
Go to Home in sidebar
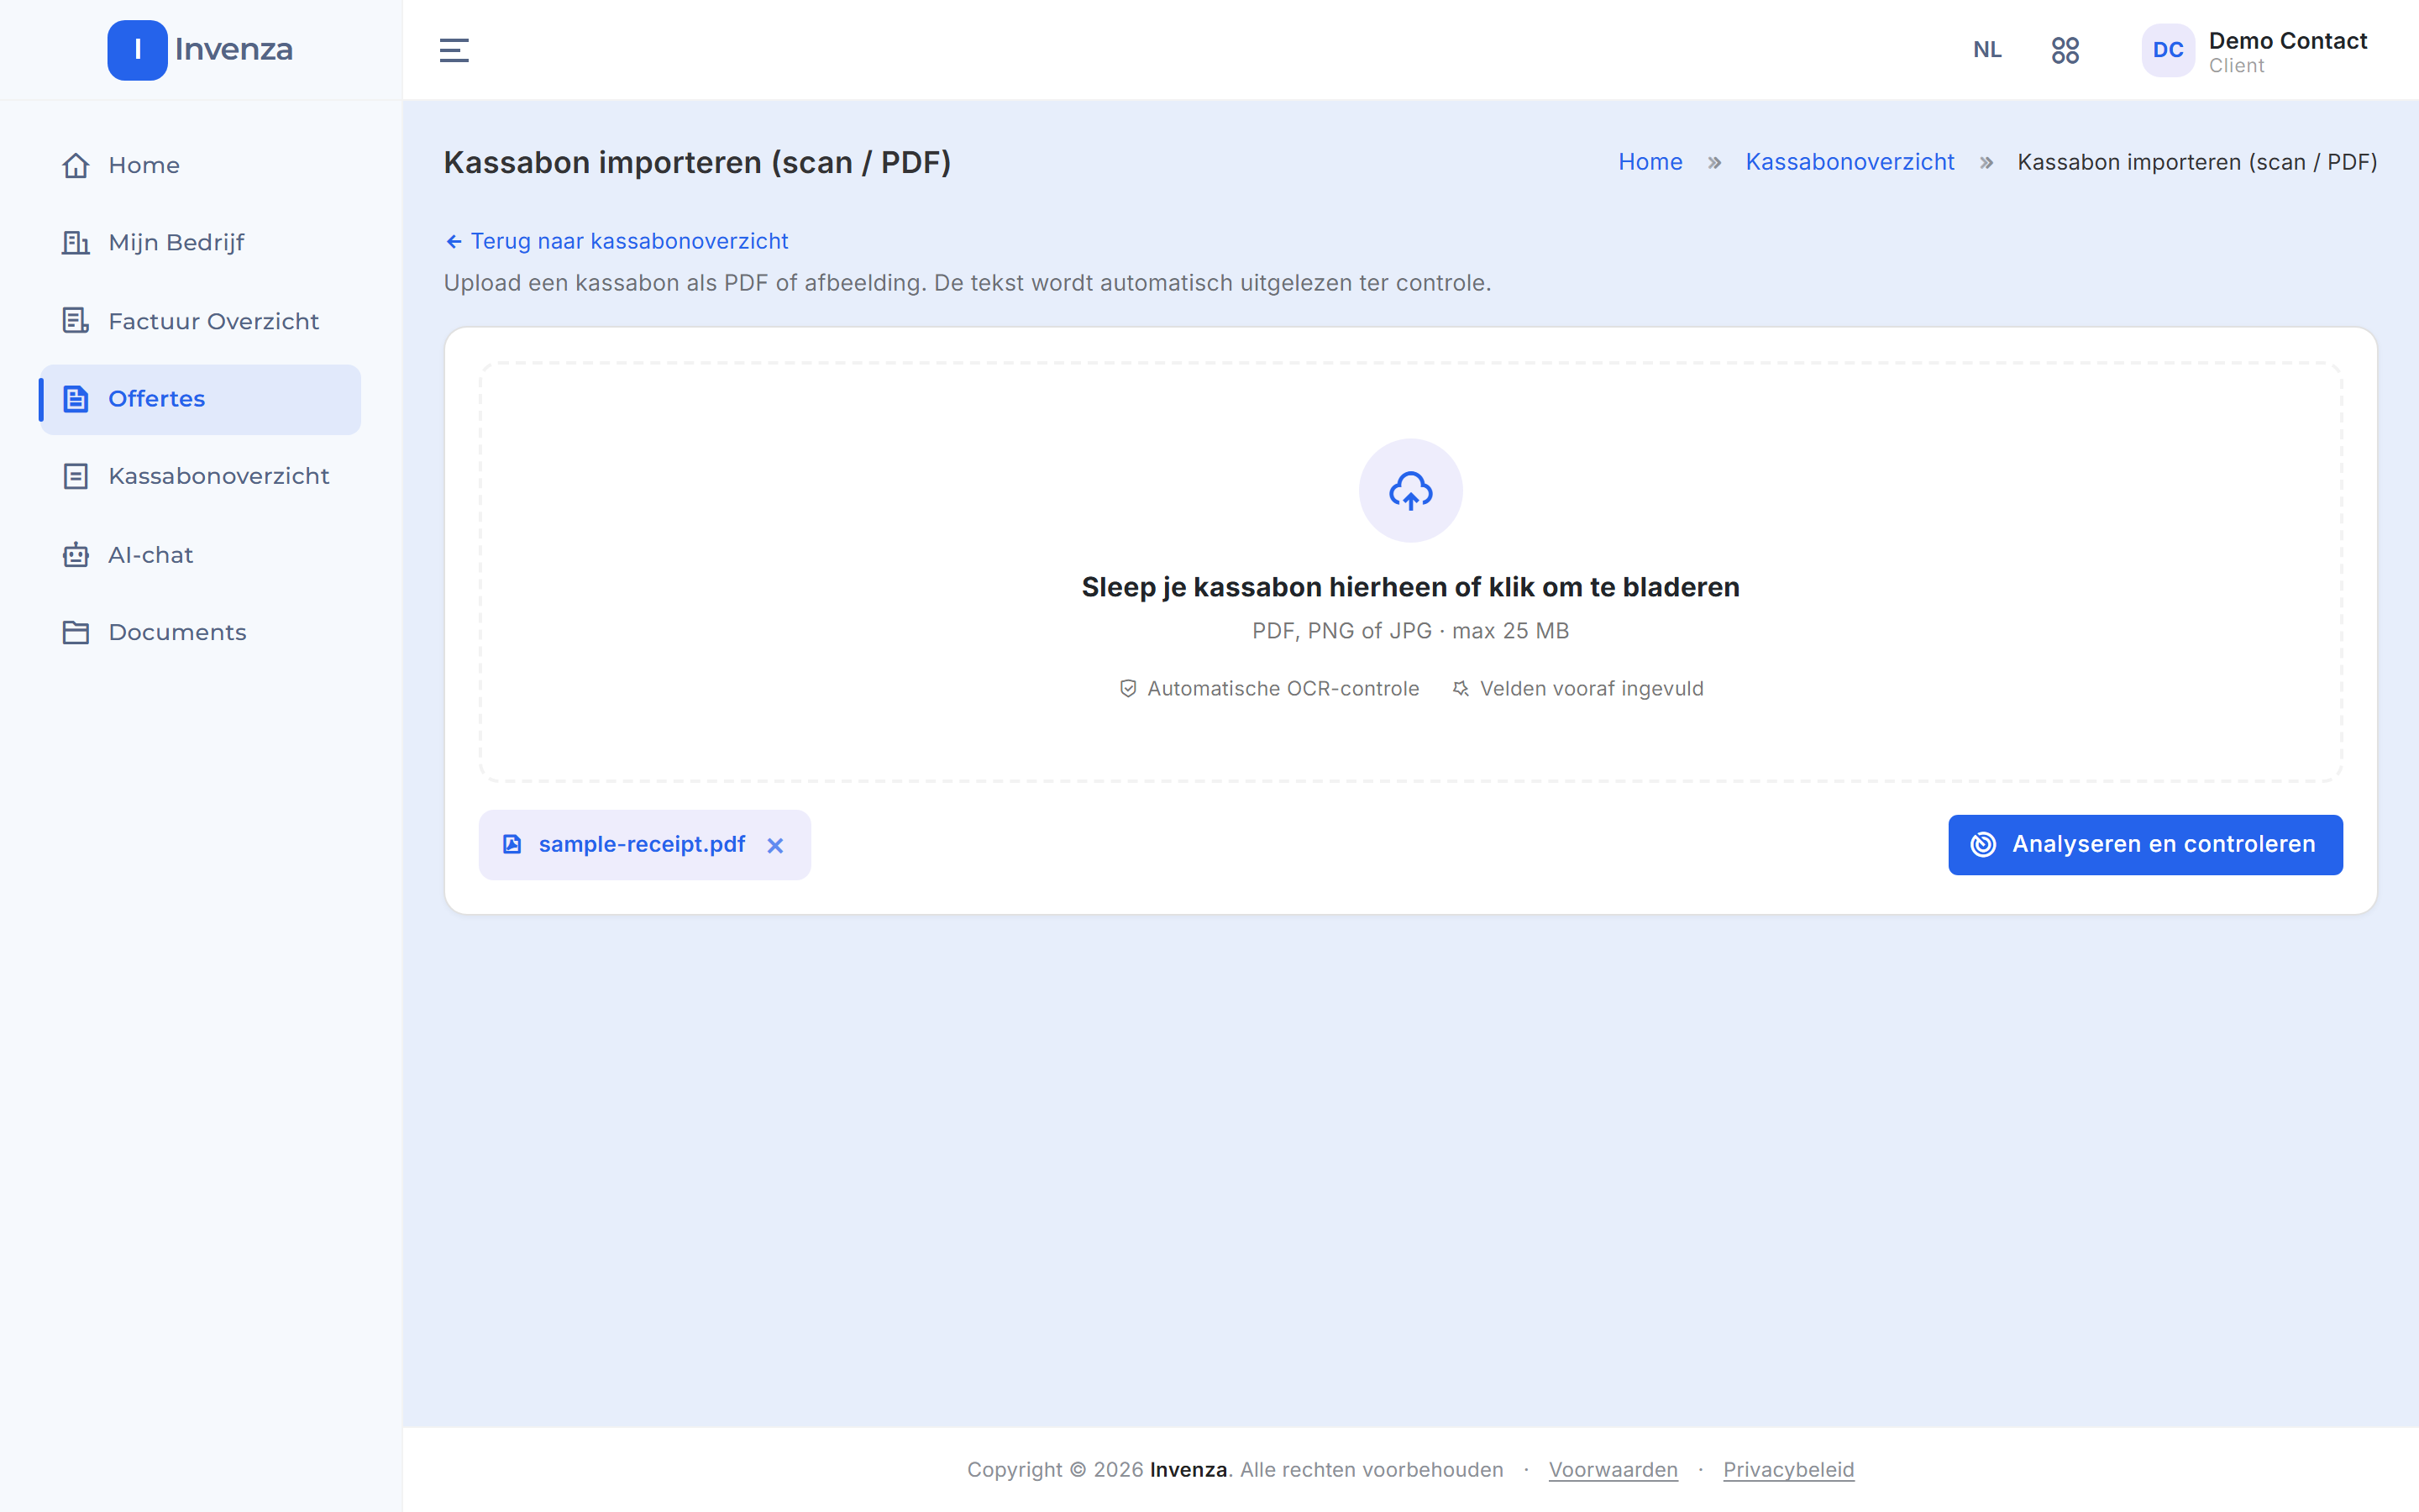200,165
